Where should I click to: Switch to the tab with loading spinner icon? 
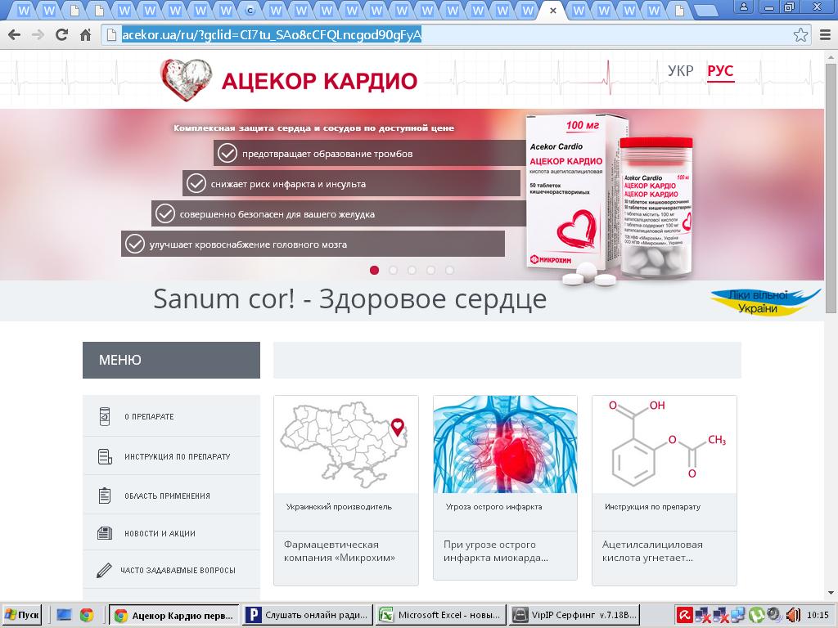point(250,10)
